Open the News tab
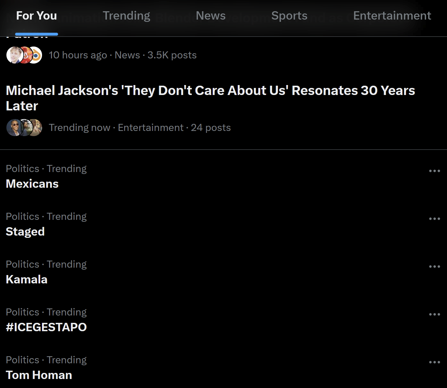This screenshot has width=447, height=388. (x=211, y=16)
